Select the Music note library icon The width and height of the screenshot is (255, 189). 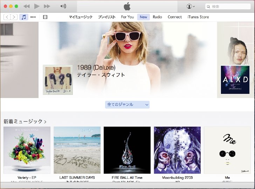point(24,17)
